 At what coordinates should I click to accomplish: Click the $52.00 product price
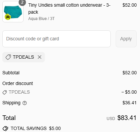tap(129, 5)
